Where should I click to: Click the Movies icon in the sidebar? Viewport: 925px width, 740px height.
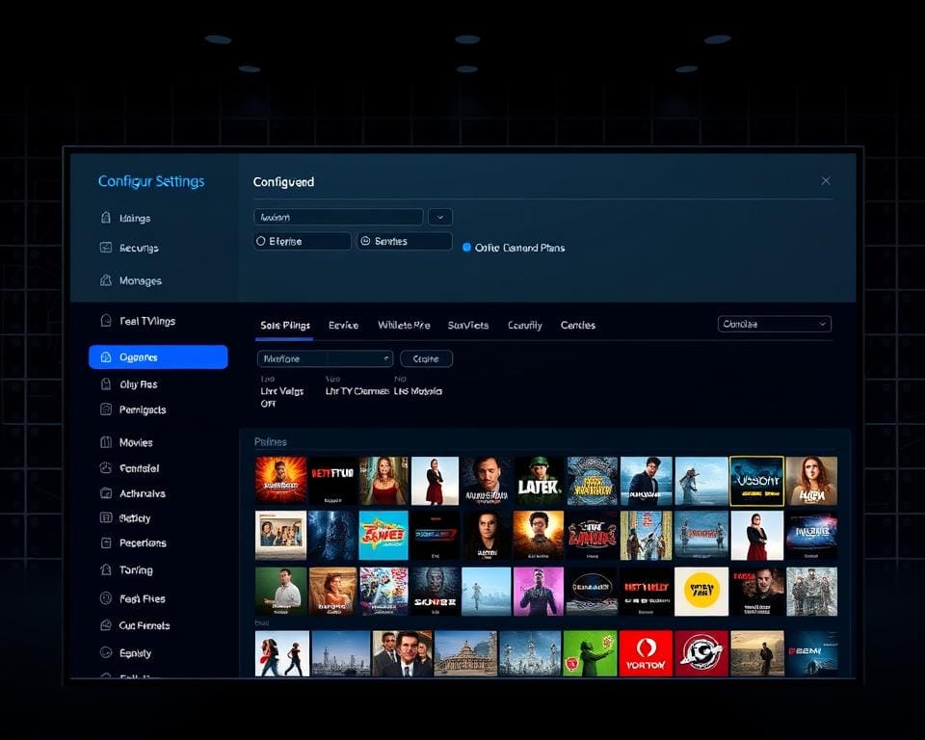[x=106, y=442]
